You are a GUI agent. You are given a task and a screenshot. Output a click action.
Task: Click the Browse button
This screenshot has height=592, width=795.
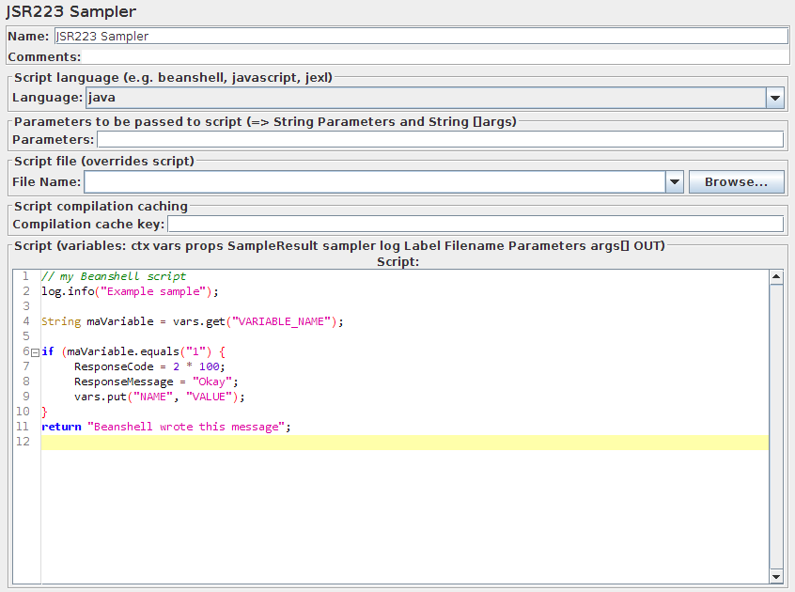point(736,180)
